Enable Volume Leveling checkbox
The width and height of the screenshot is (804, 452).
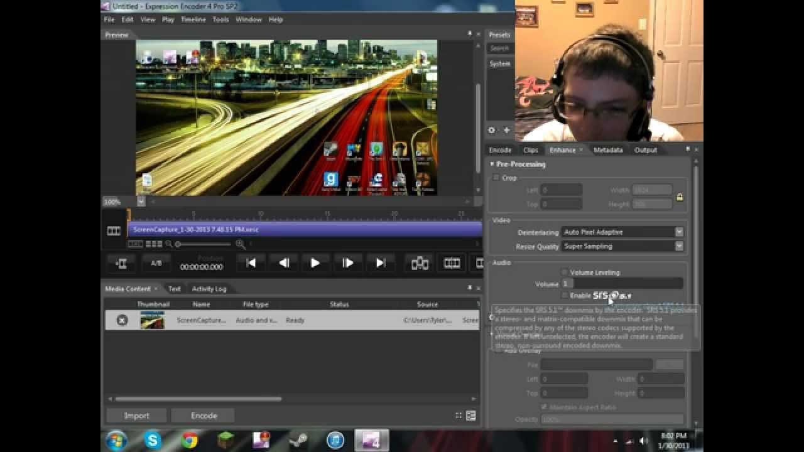[x=564, y=272]
